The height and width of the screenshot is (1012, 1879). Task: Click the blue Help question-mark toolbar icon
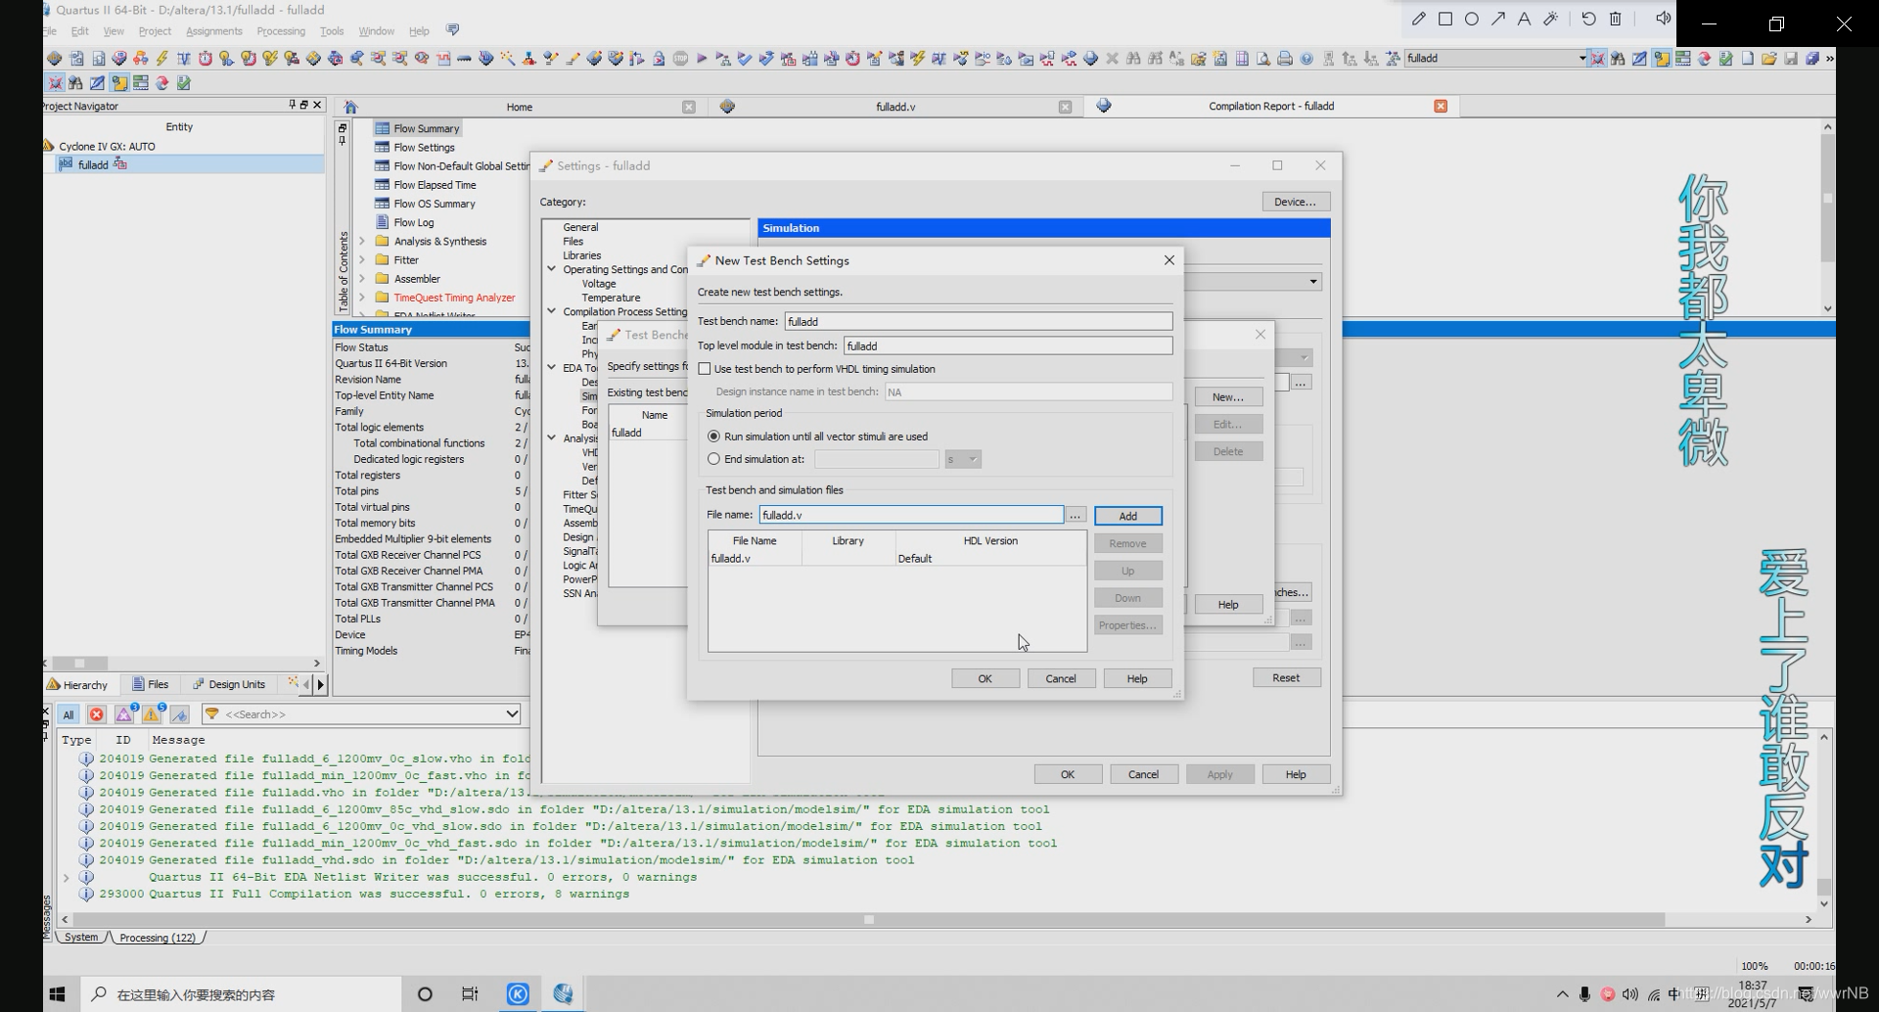(x=1306, y=59)
